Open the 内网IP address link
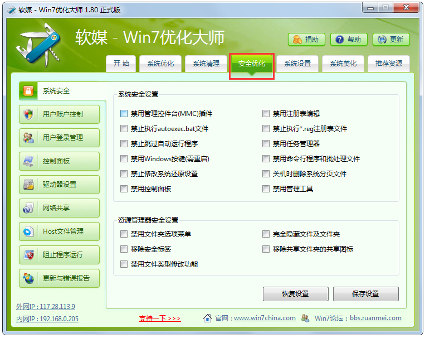The height and width of the screenshot is (338, 425). 47,318
